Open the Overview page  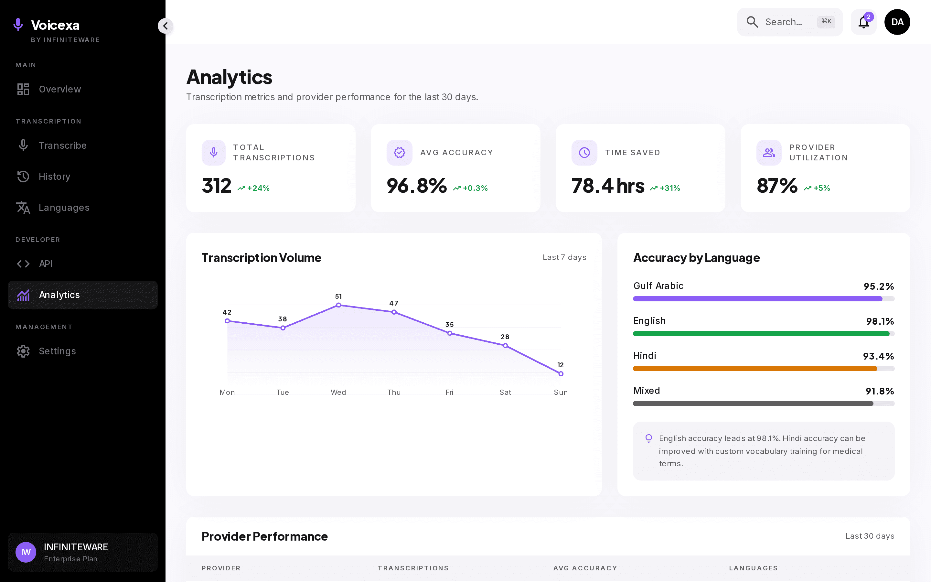pos(83,89)
